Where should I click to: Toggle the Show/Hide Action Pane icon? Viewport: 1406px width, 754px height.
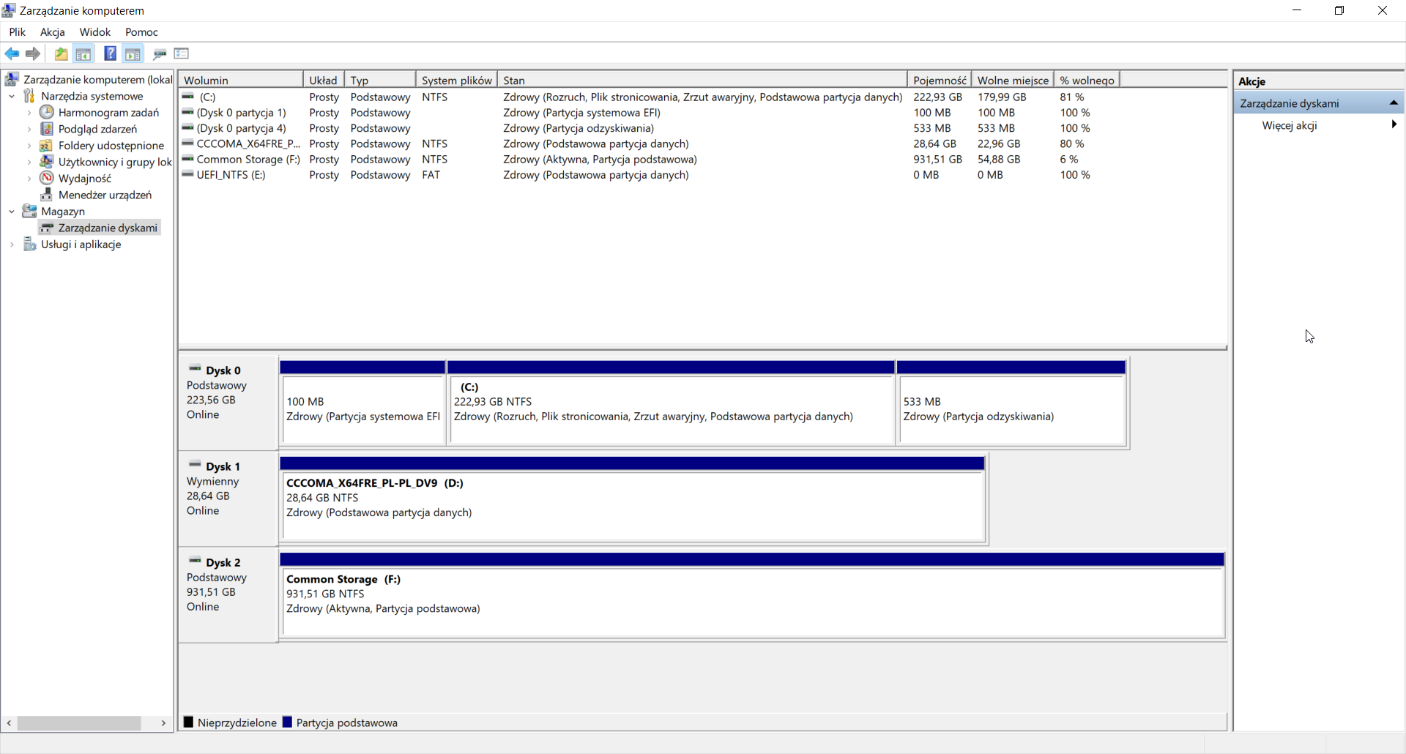[133, 53]
